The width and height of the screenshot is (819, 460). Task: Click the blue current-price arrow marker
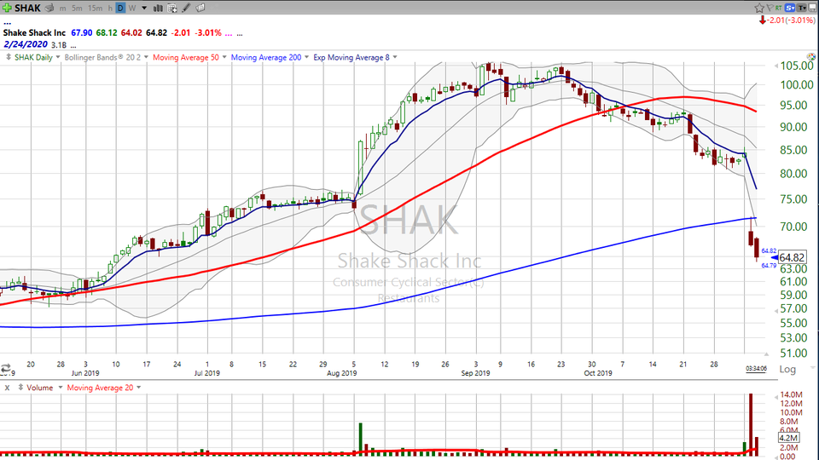pos(774,257)
